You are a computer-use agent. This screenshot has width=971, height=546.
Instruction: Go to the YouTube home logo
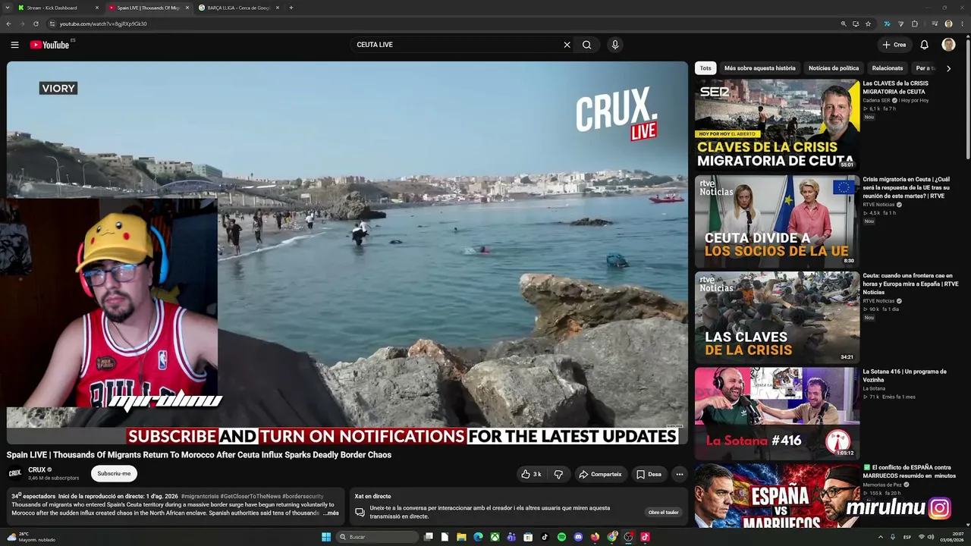point(49,45)
